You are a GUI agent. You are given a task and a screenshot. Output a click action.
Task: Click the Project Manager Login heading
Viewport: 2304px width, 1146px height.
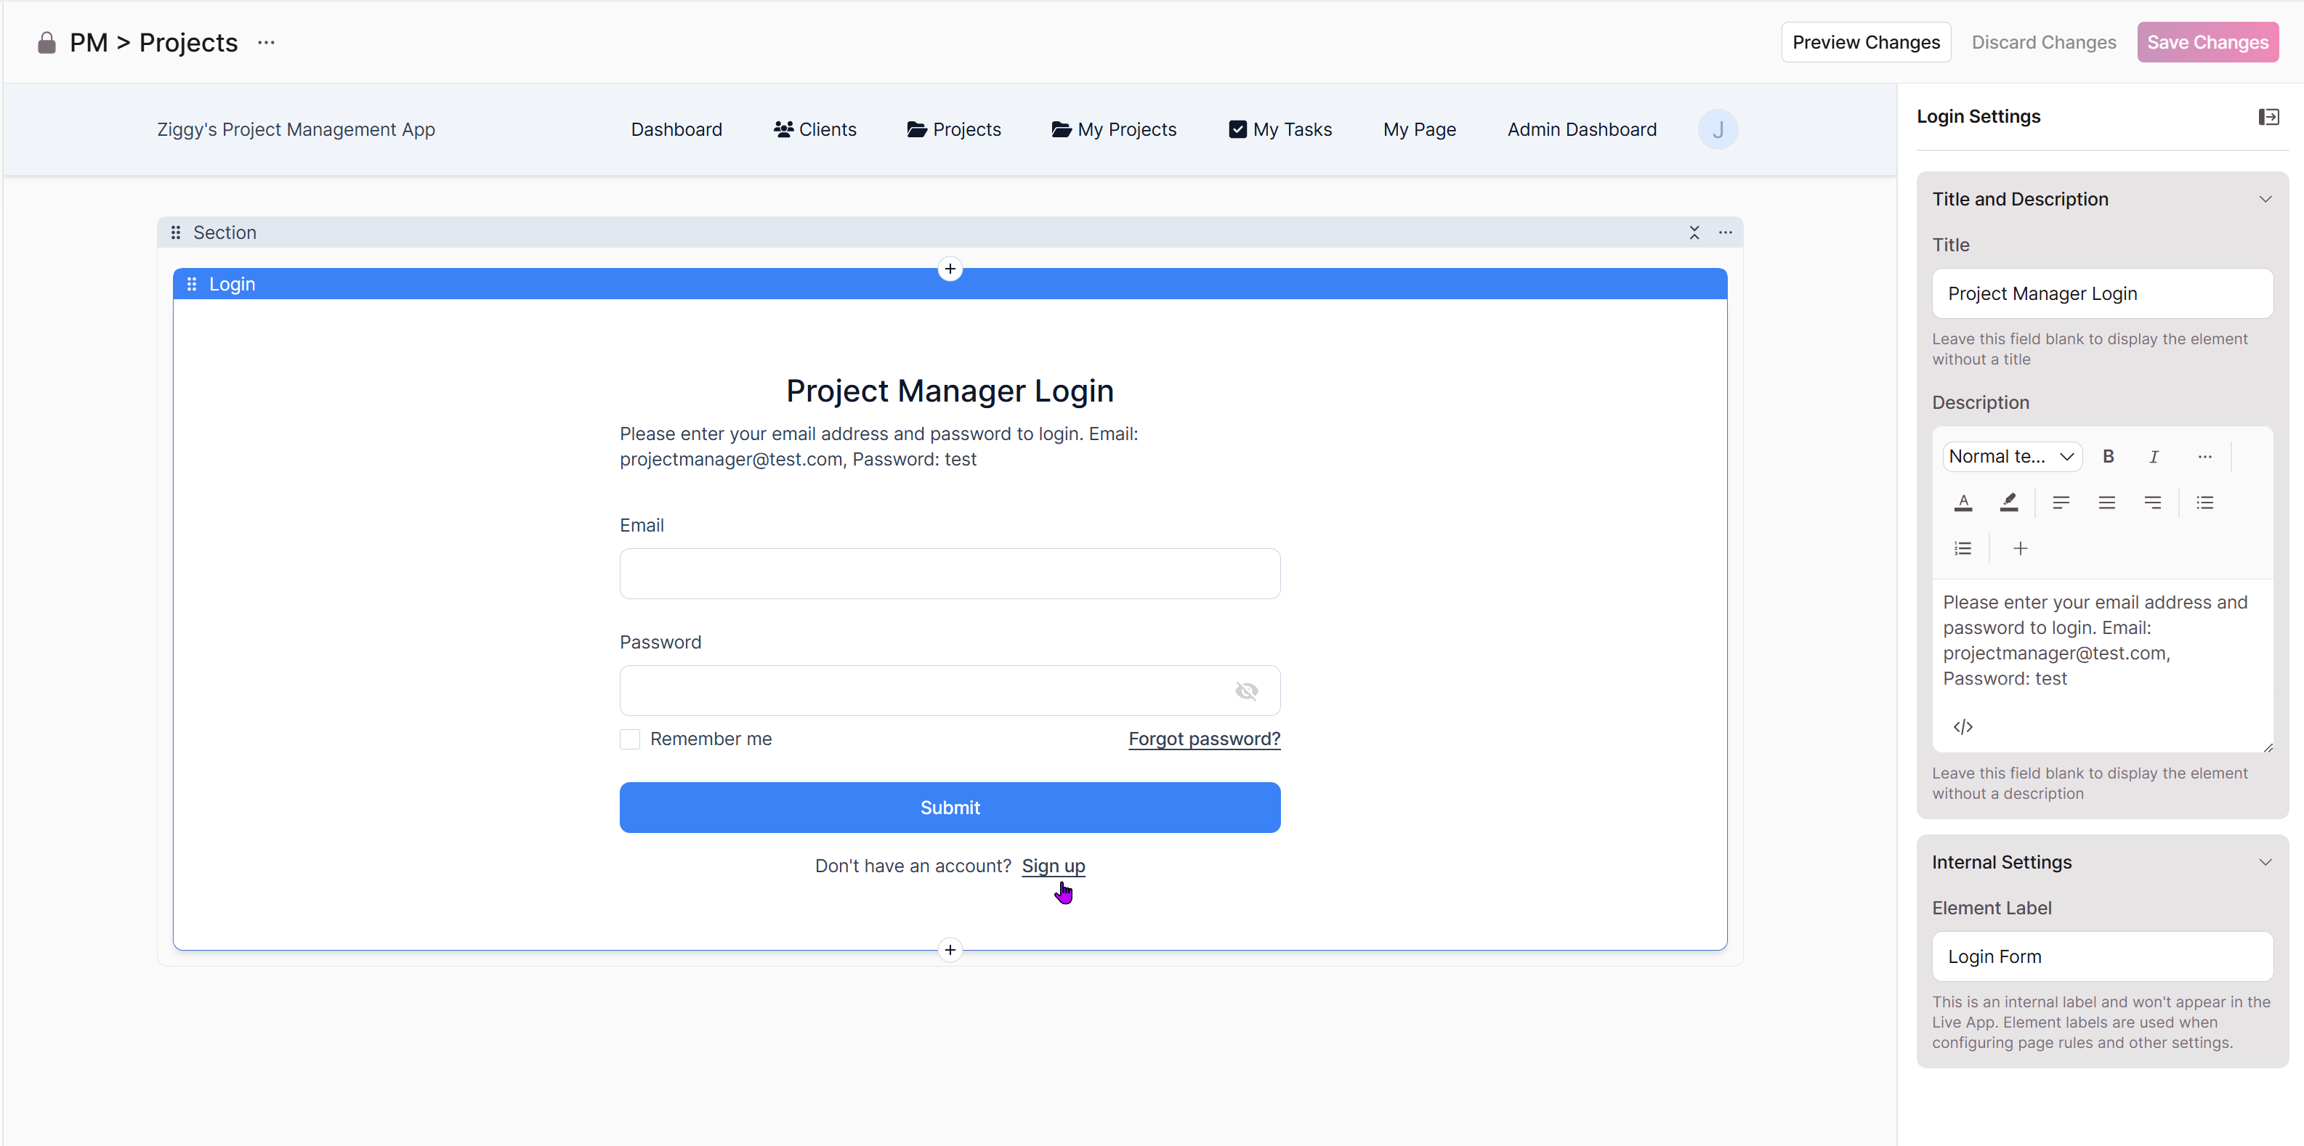coord(950,391)
